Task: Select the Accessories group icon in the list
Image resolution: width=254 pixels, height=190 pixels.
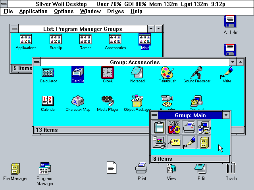Action: click(x=115, y=39)
